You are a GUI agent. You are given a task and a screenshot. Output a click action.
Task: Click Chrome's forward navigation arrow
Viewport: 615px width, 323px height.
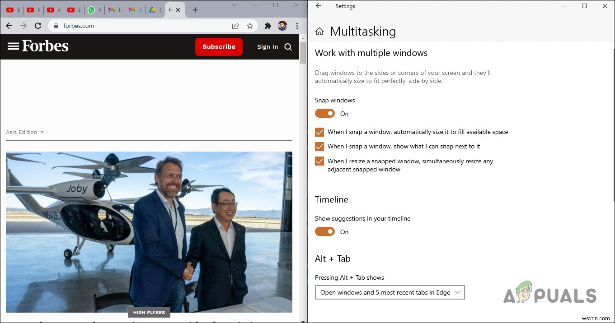[23, 26]
